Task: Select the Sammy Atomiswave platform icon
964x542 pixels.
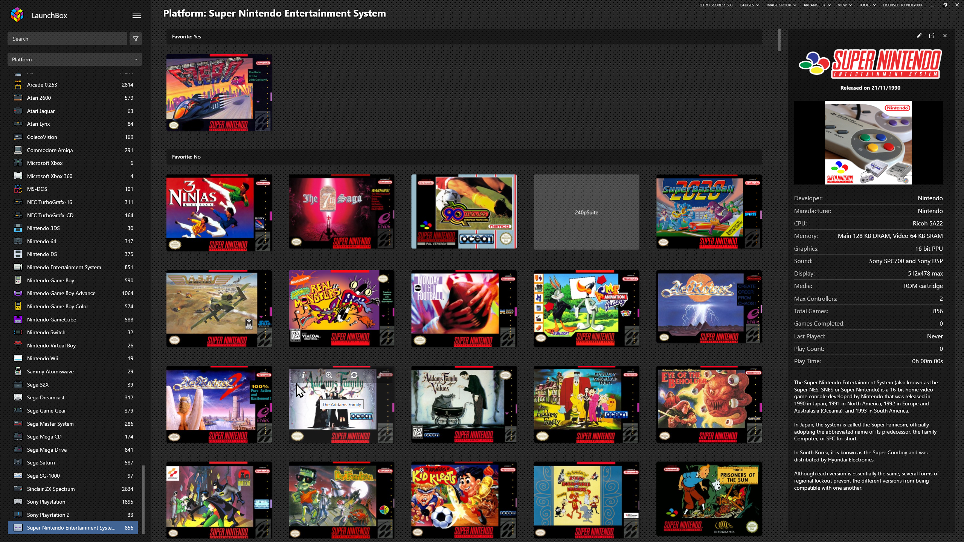Action: (18, 371)
